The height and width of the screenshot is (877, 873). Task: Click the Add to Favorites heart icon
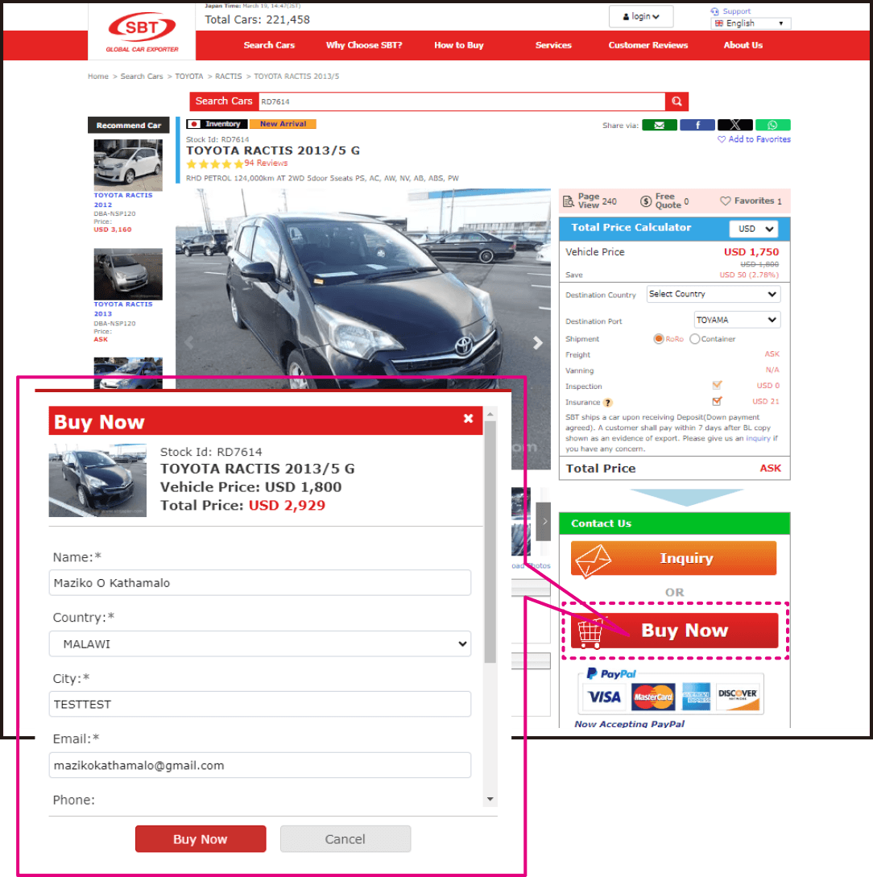pos(722,139)
